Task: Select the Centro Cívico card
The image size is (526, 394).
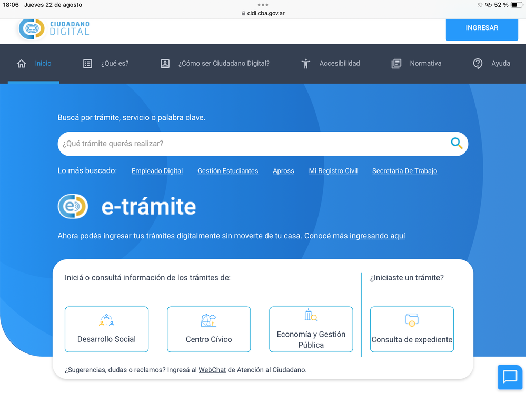Action: point(209,329)
